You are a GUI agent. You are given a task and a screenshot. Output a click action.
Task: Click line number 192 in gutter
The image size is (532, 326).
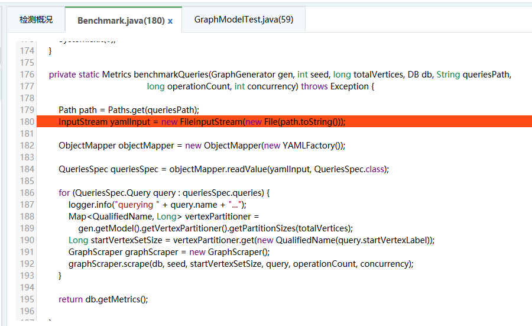coord(27,264)
